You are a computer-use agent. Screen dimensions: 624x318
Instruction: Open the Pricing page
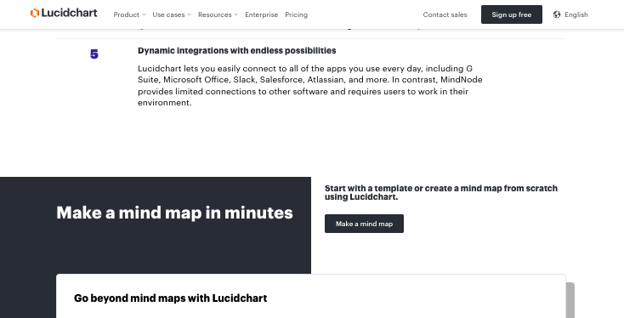tap(296, 14)
